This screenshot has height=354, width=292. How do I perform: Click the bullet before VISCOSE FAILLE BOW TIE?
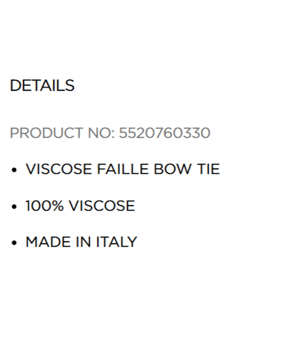point(15,170)
